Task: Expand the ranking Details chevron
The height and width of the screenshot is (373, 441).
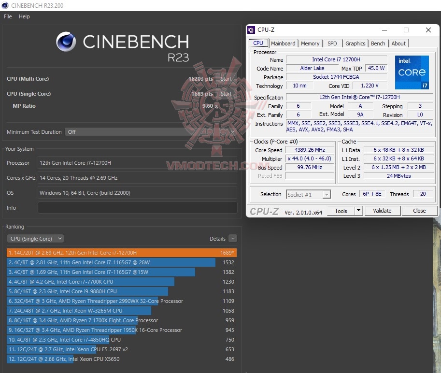Action: click(233, 239)
